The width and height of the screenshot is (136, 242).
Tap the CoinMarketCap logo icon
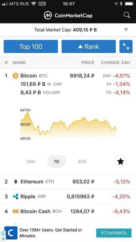point(48,15)
